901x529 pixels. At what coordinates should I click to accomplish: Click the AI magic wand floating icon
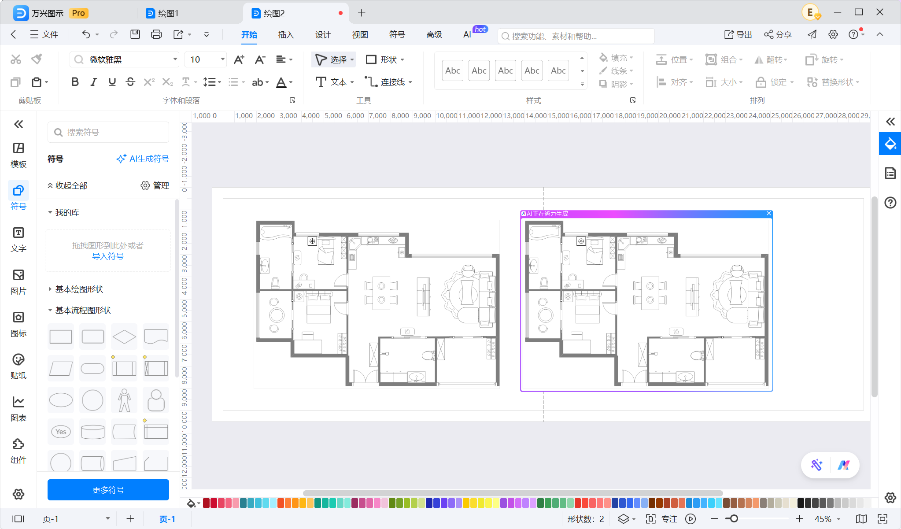(x=816, y=465)
